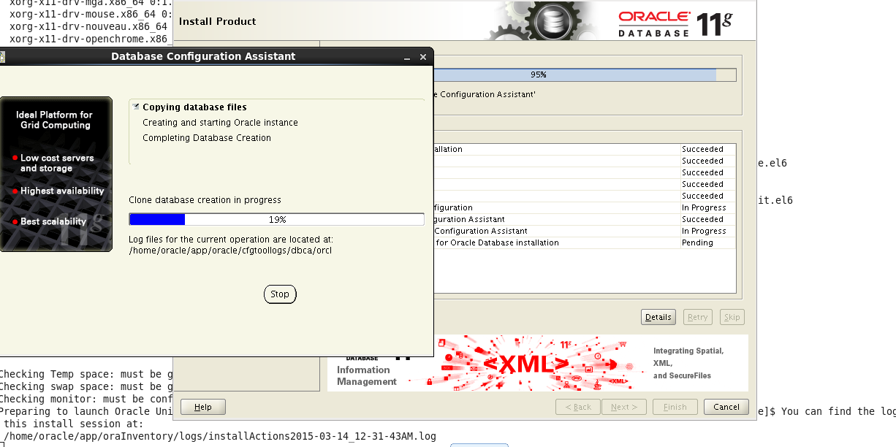This screenshot has height=447, width=896.
Task: Select 'Completing Database Creation' step
Action: click(207, 138)
